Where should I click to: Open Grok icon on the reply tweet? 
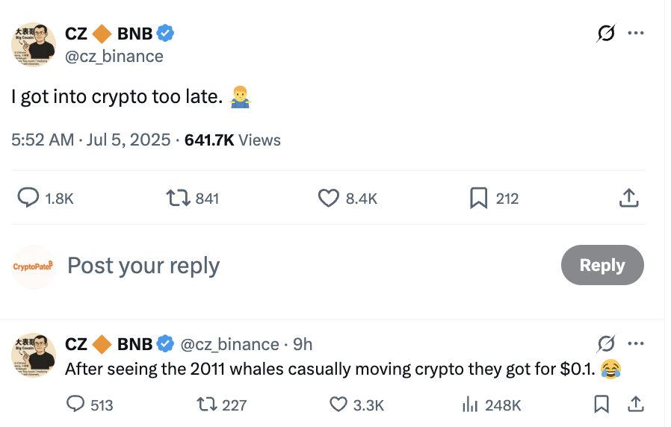606,343
